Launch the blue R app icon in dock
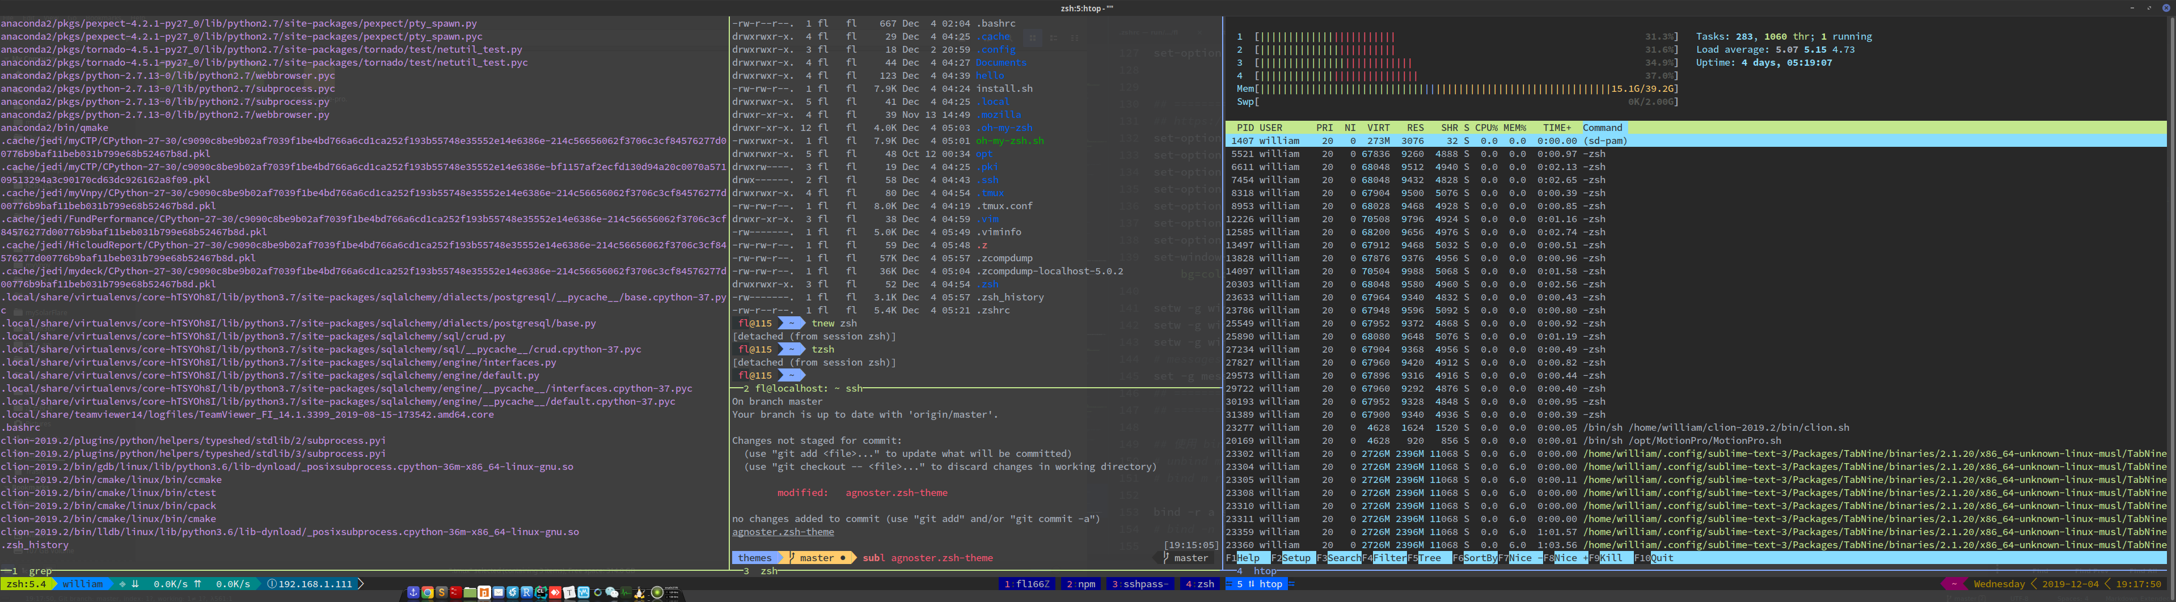The height and width of the screenshot is (602, 2176). [x=527, y=593]
